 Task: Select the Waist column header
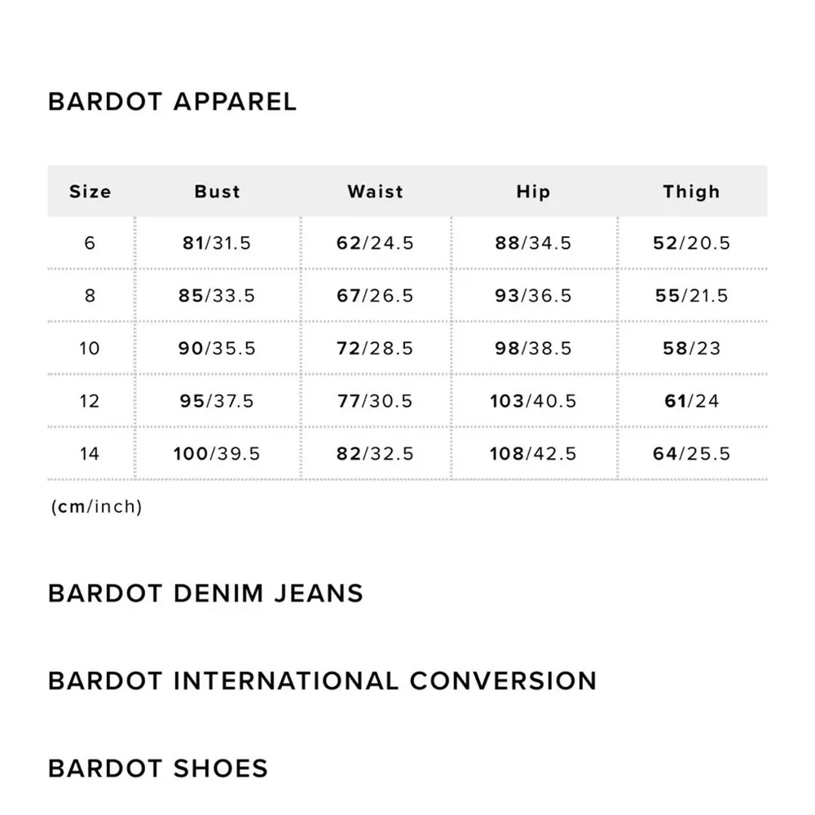(375, 192)
